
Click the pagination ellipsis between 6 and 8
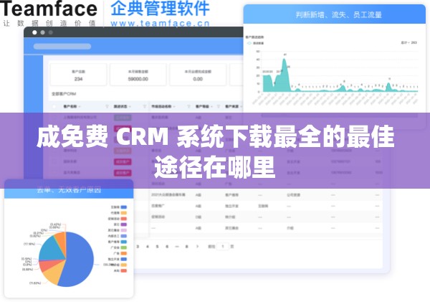(177, 247)
